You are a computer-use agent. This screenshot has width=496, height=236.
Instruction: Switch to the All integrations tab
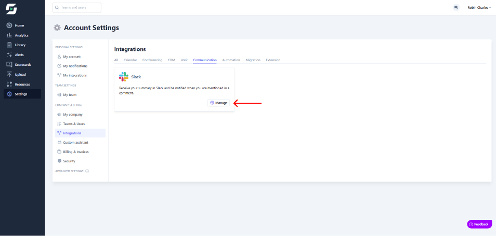pos(116,60)
